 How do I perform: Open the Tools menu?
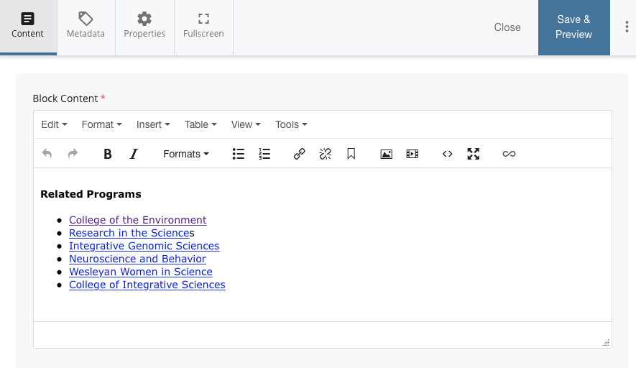click(x=291, y=124)
